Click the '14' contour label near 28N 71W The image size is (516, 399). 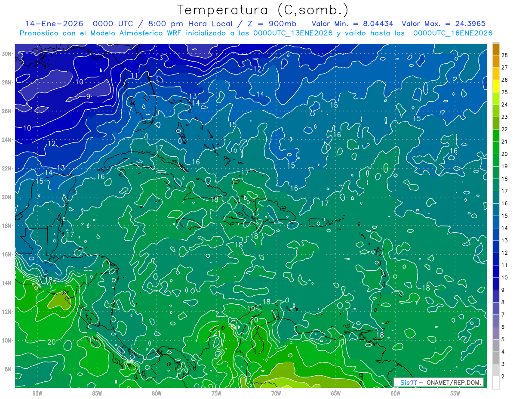pyautogui.click(x=261, y=94)
